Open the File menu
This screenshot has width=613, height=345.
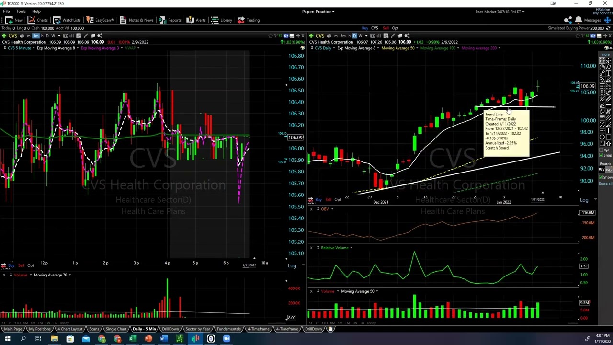click(6, 11)
